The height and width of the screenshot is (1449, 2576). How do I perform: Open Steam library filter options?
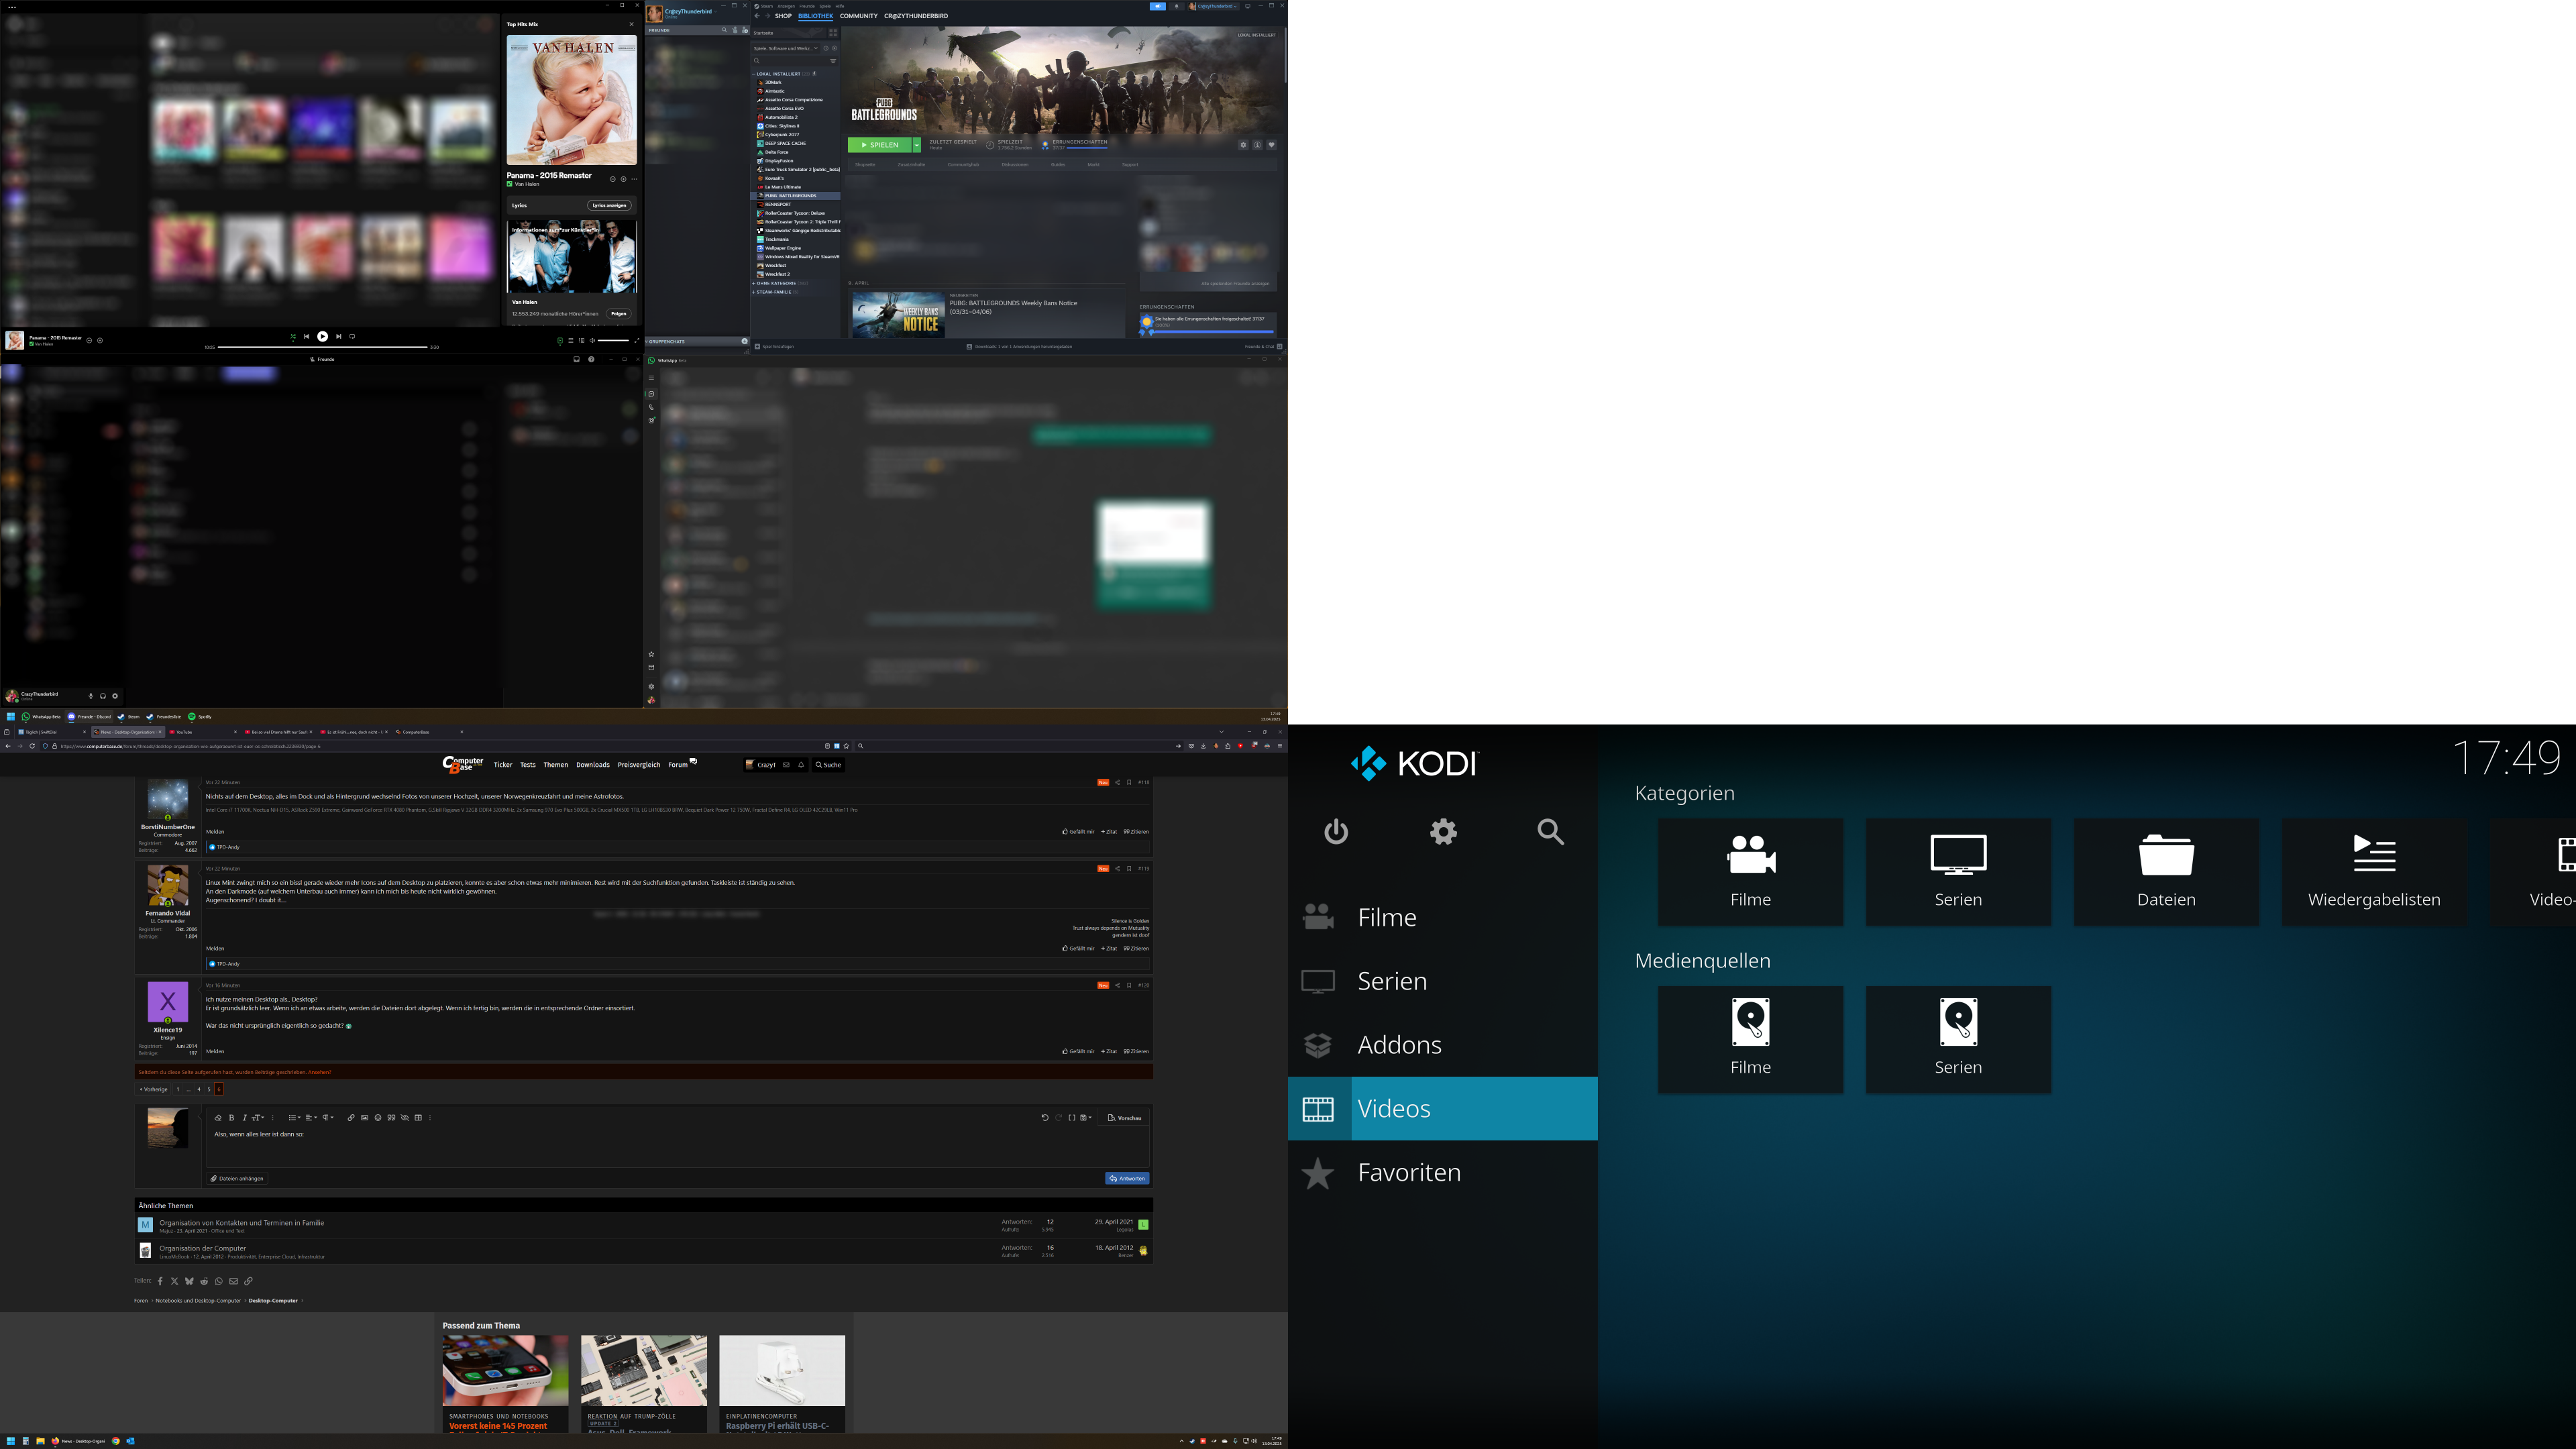point(833,61)
